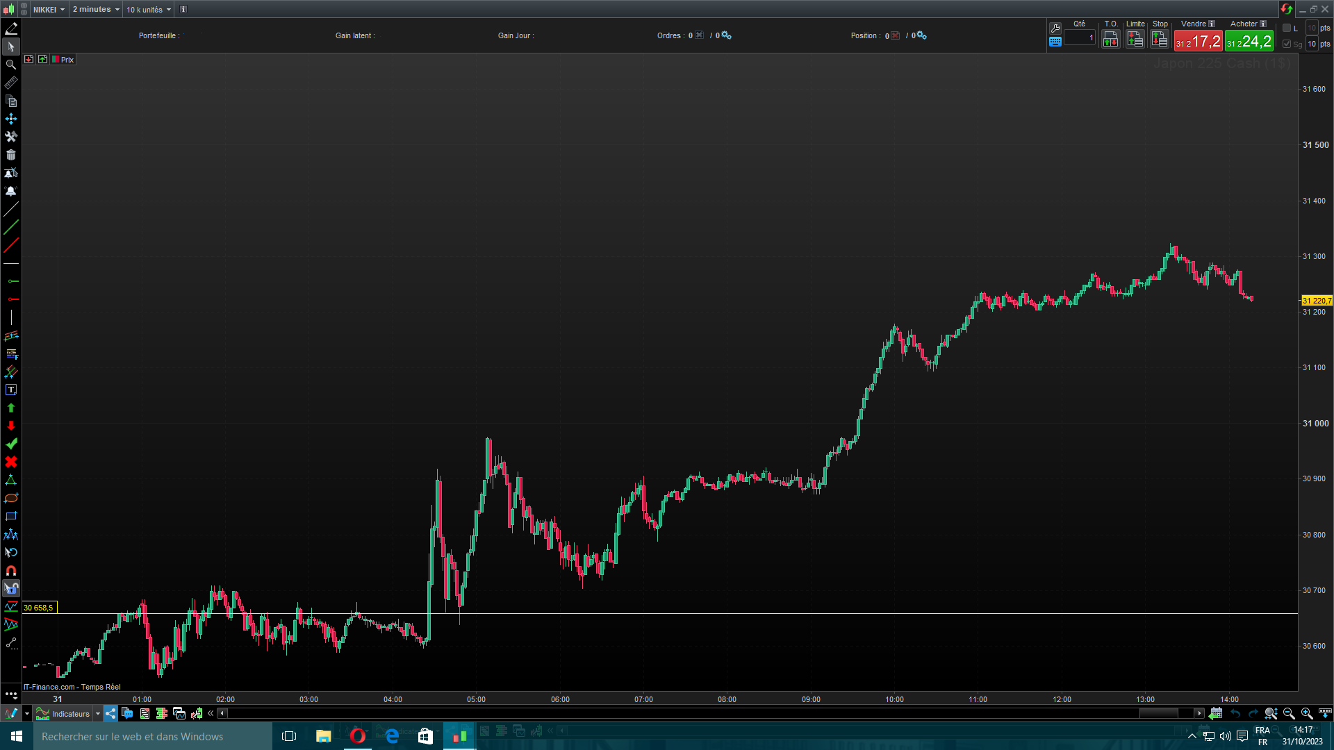Click the green Acheter price button
The width and height of the screenshot is (1334, 750).
(1249, 42)
